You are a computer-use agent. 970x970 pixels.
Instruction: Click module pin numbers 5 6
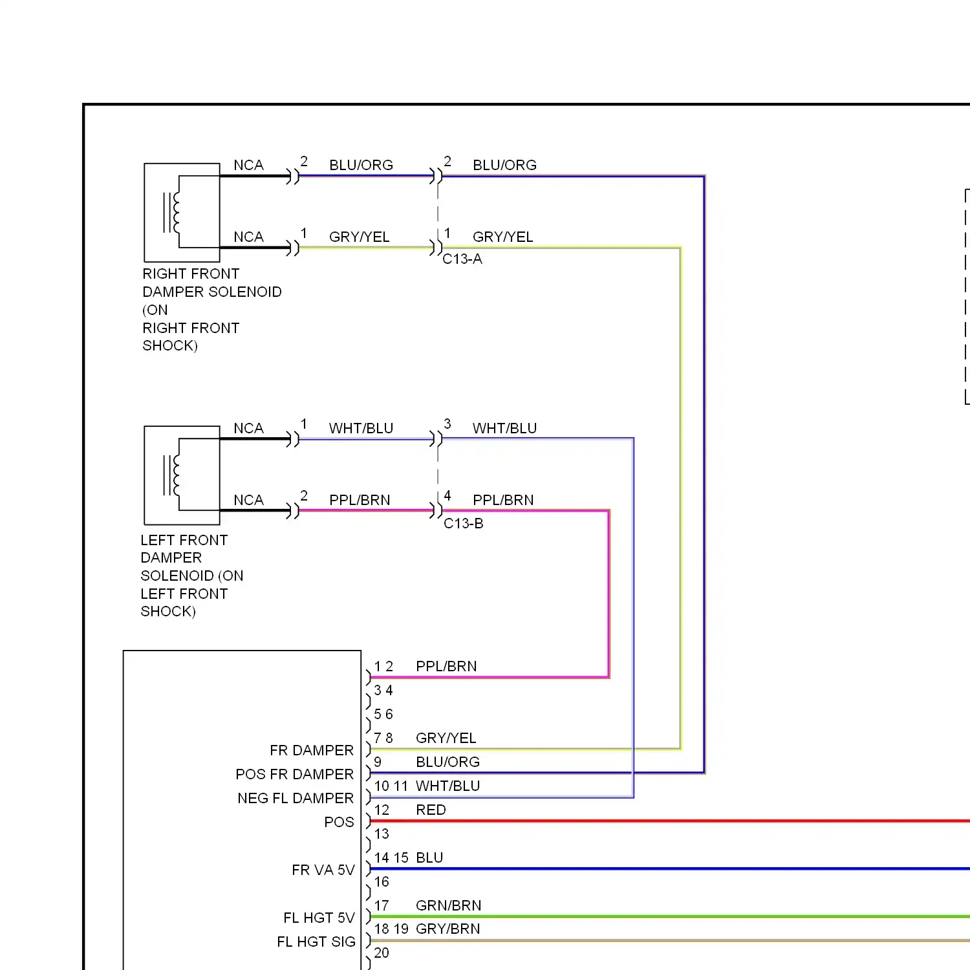(x=383, y=714)
